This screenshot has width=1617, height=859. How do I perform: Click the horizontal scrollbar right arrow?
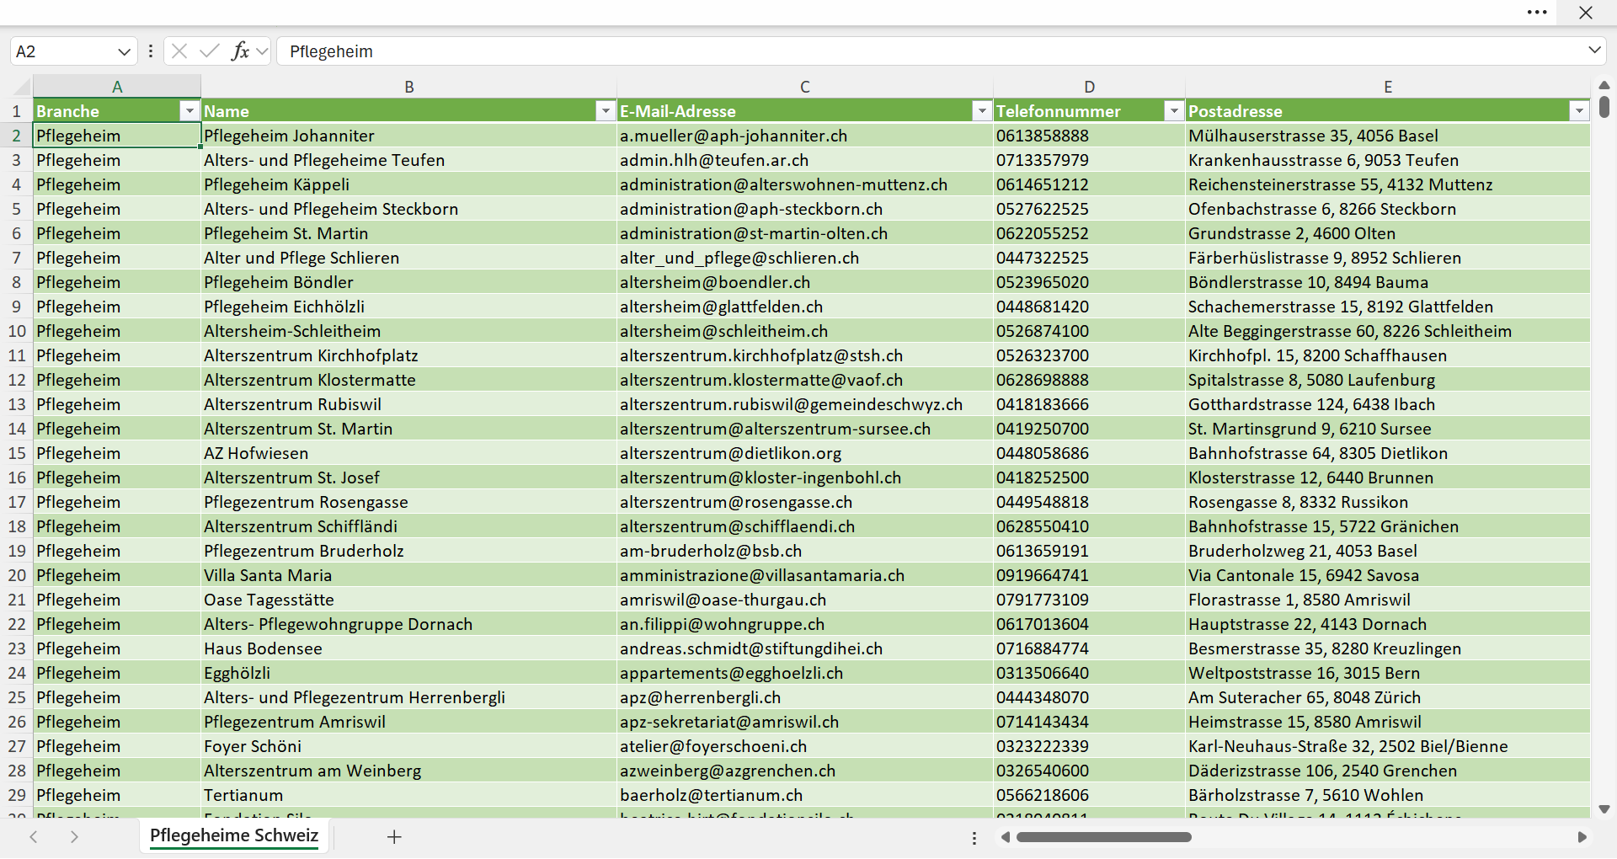1582,837
